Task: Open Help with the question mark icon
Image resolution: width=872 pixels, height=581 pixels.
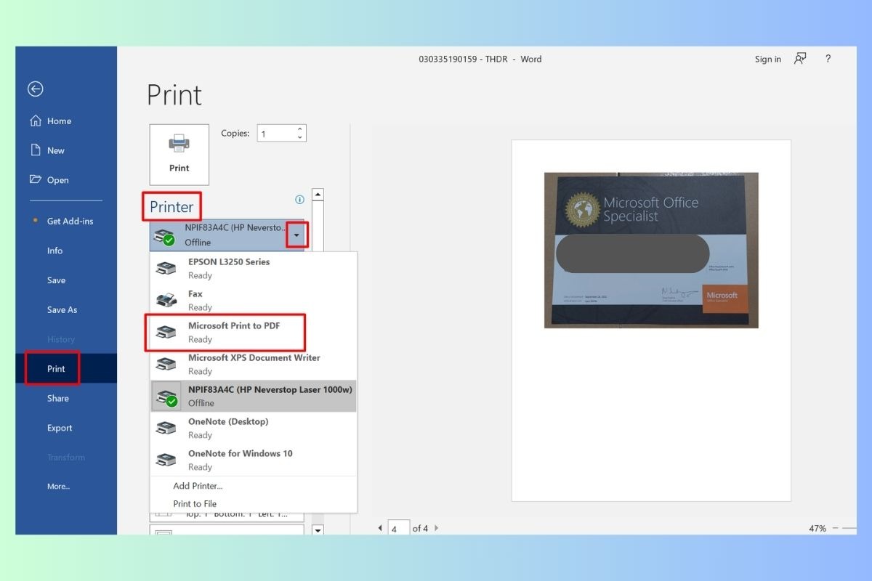Action: pos(828,59)
